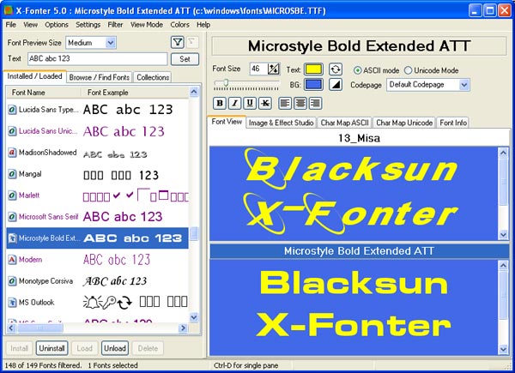Click the Lucida Sans Unicode font icon
This screenshot has width=515, height=373.
point(12,131)
